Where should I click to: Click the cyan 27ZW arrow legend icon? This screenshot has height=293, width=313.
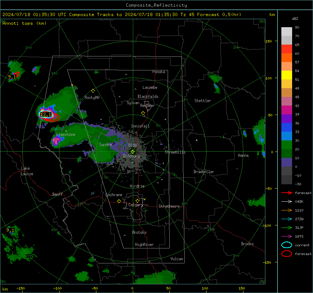(x=287, y=219)
